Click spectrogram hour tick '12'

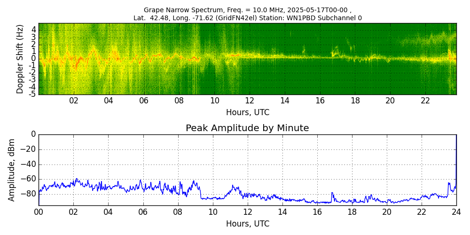250,102
